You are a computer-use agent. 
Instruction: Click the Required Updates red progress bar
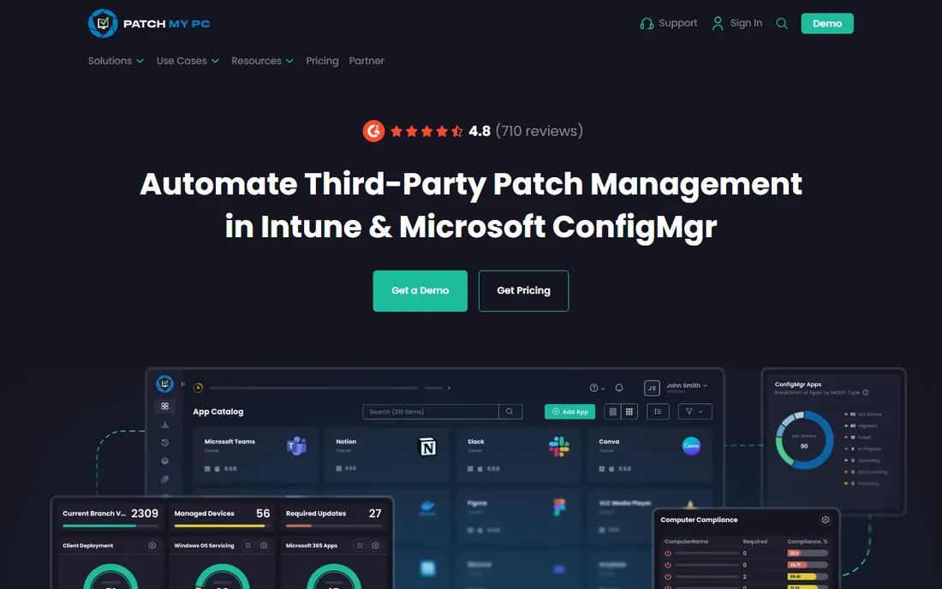333,526
